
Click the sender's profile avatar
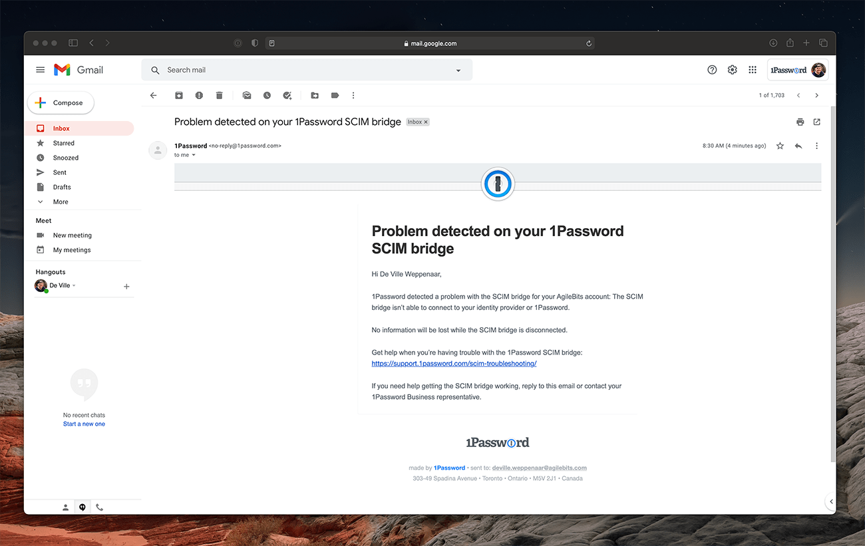tap(158, 150)
